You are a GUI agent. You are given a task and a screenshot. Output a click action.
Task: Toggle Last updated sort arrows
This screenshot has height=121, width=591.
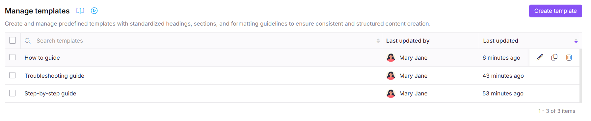[x=576, y=41]
